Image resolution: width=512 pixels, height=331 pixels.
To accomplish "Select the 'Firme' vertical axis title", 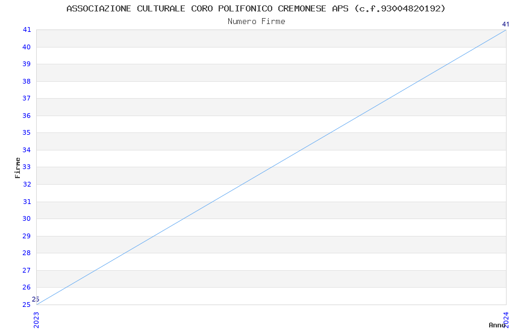I will click(x=17, y=168).
